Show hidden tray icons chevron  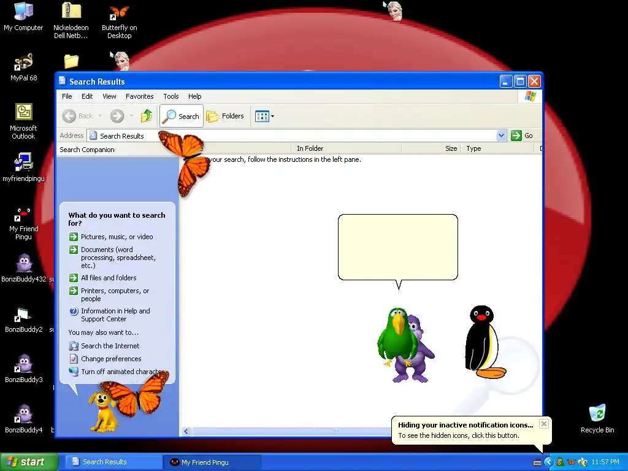click(x=549, y=462)
